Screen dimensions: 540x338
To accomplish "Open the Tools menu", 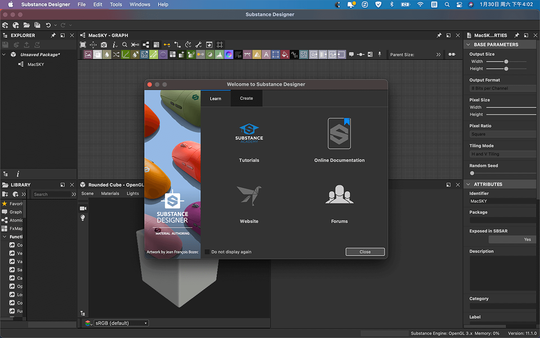I will click(x=116, y=5).
